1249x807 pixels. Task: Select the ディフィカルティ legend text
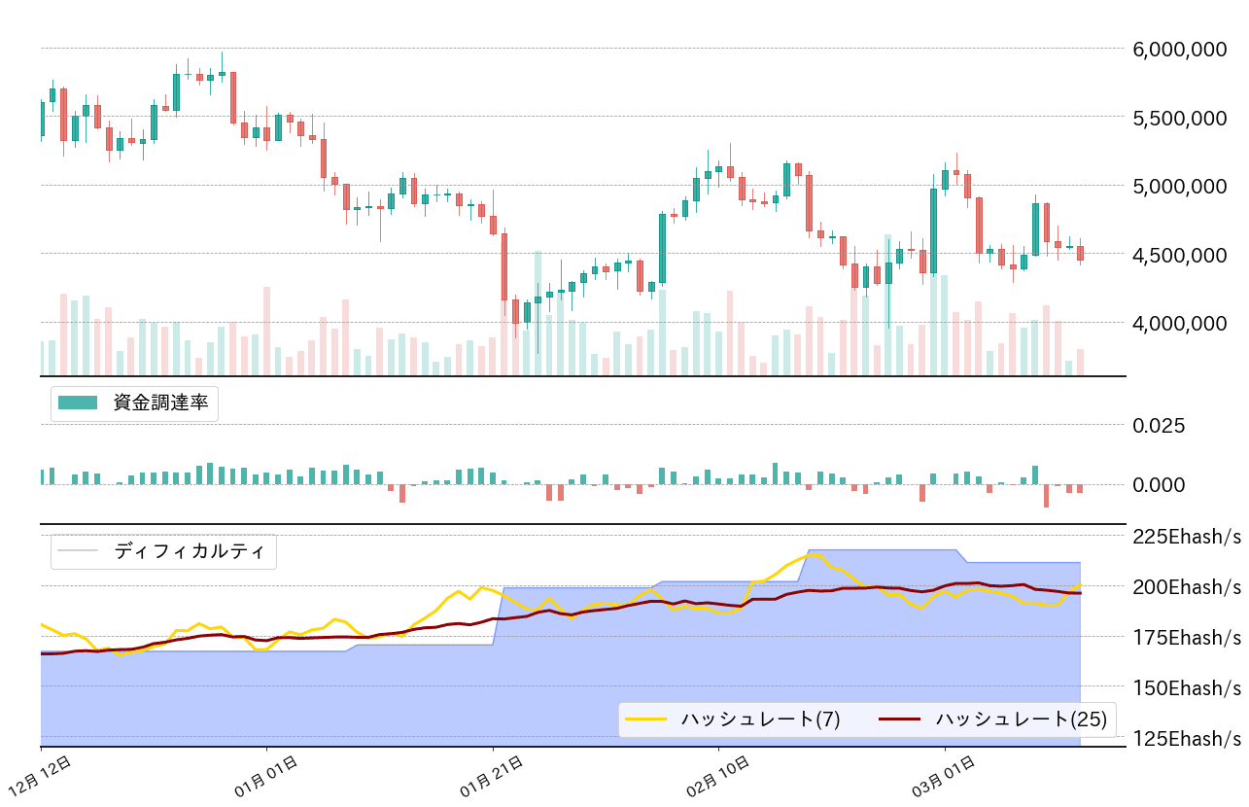189,551
